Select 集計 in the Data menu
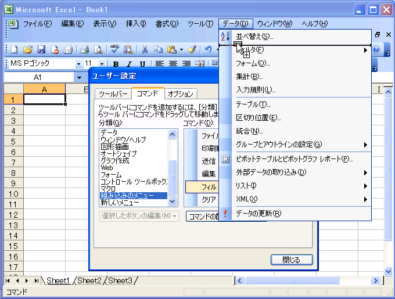Viewport: 395px width, 299px height. (x=295, y=77)
